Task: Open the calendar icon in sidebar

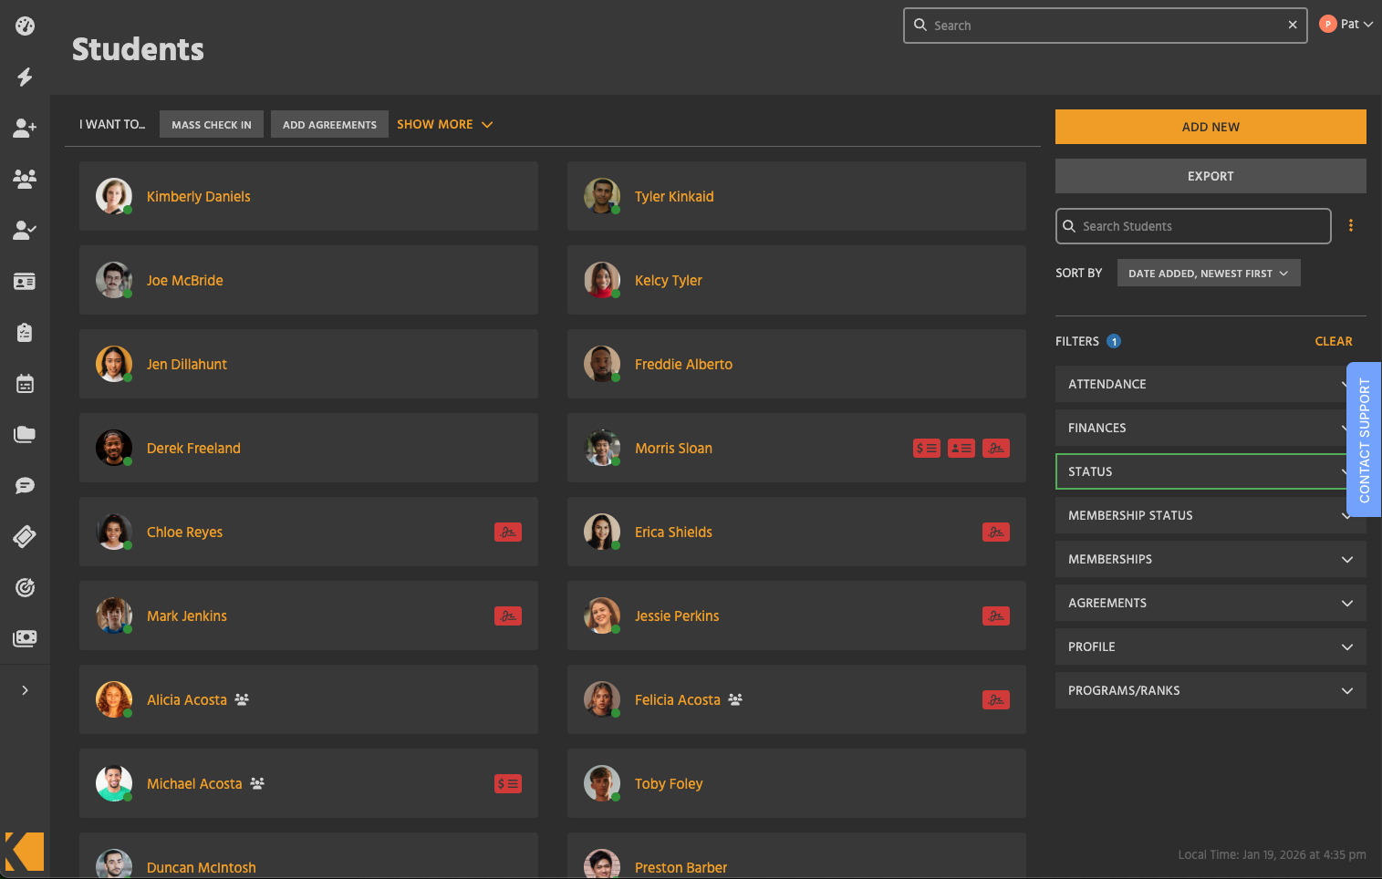Action: [25, 384]
